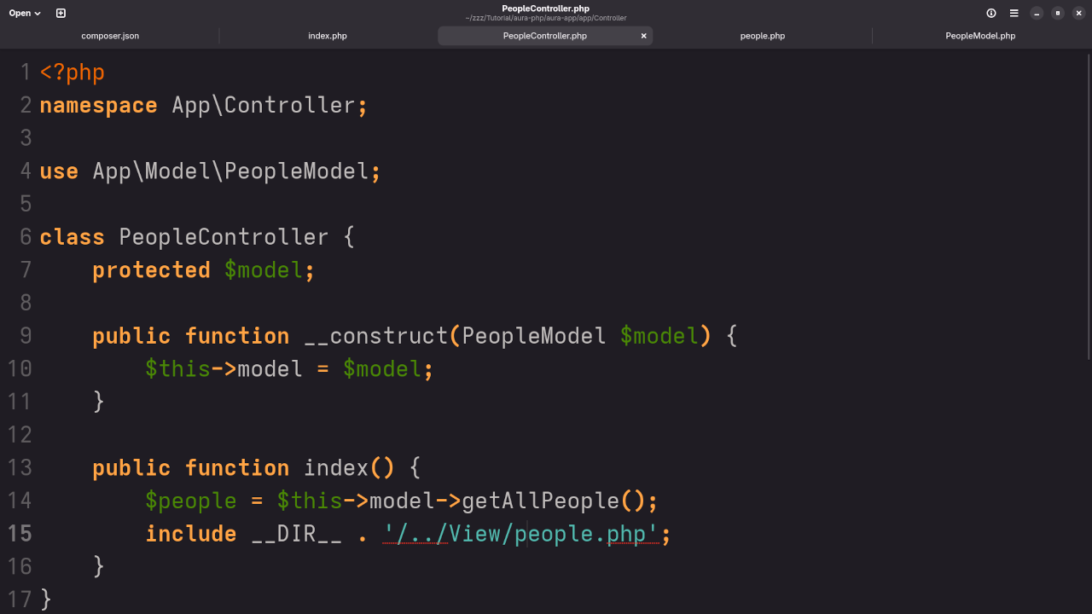This screenshot has width=1092, height=614.
Task: Show document properties via info icon
Action: click(x=991, y=13)
